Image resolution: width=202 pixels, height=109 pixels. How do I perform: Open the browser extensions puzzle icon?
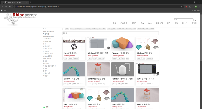(x=190, y=6)
